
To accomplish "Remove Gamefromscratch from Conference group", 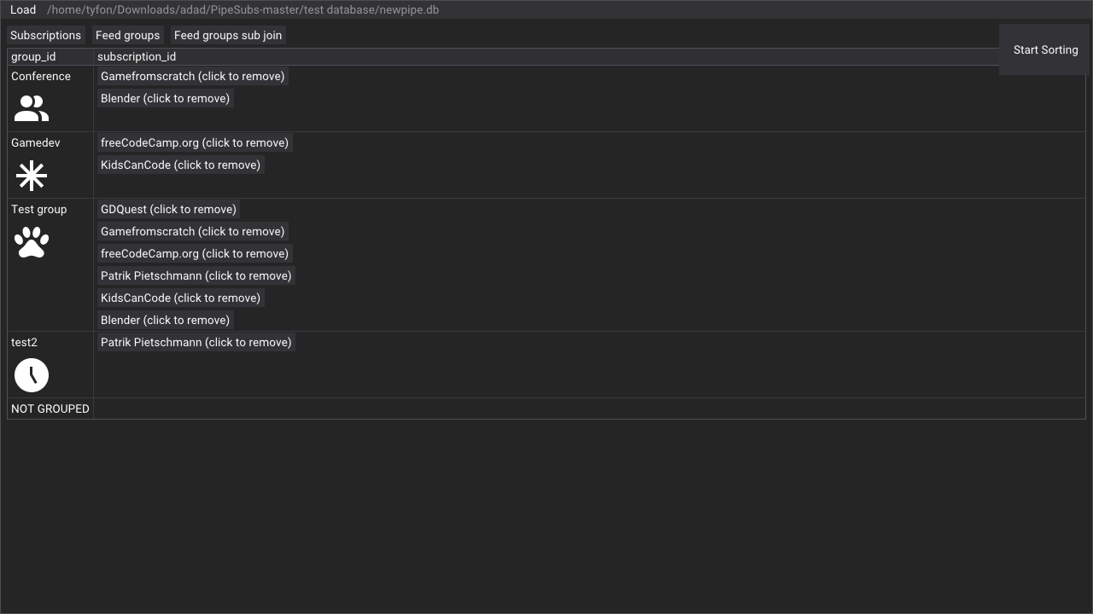I will point(192,76).
